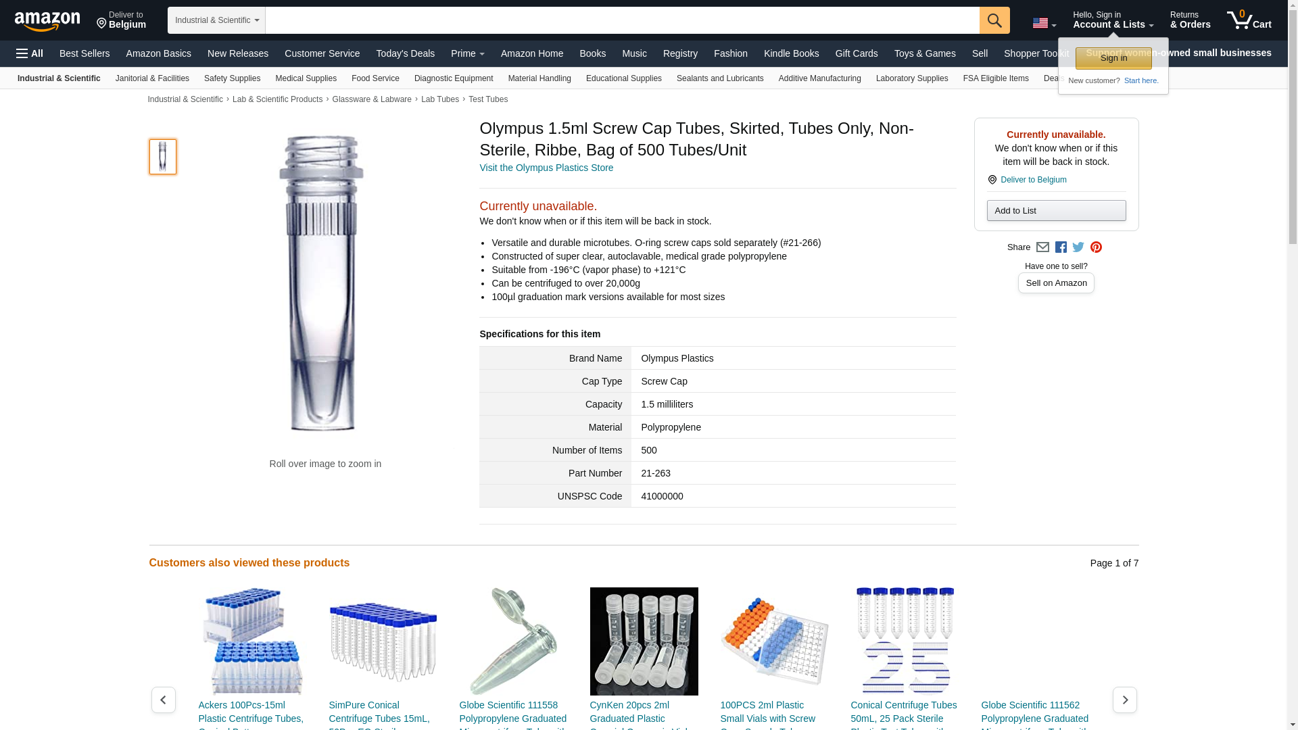Share product via email icon
Screen dimensions: 1298x730
coord(1042,247)
